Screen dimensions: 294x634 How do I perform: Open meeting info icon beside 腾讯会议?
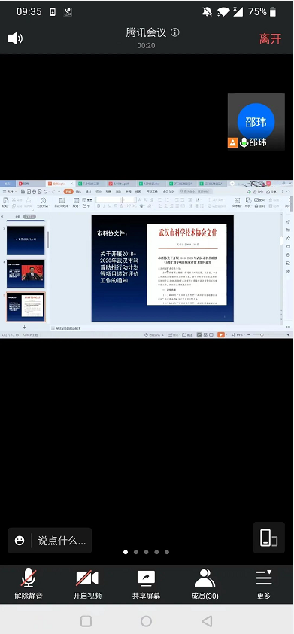[175, 32]
